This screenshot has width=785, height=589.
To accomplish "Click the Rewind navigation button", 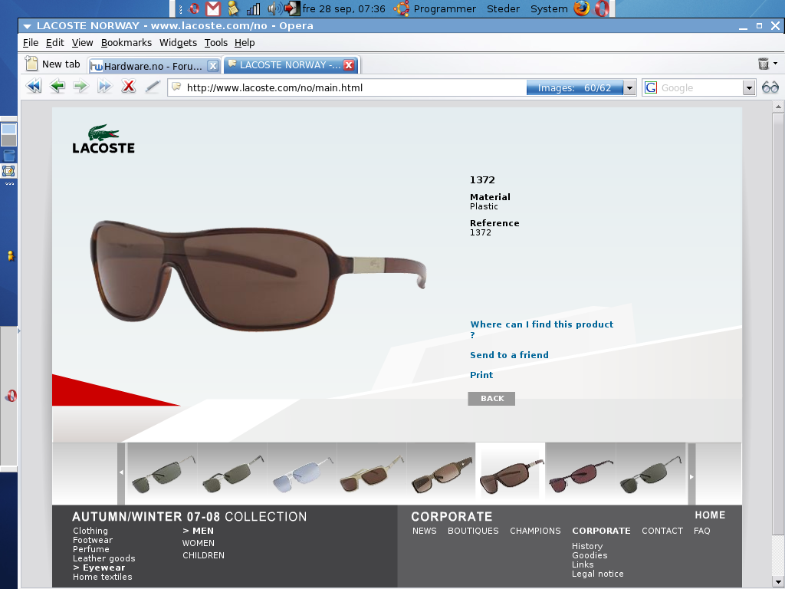I will pos(34,87).
